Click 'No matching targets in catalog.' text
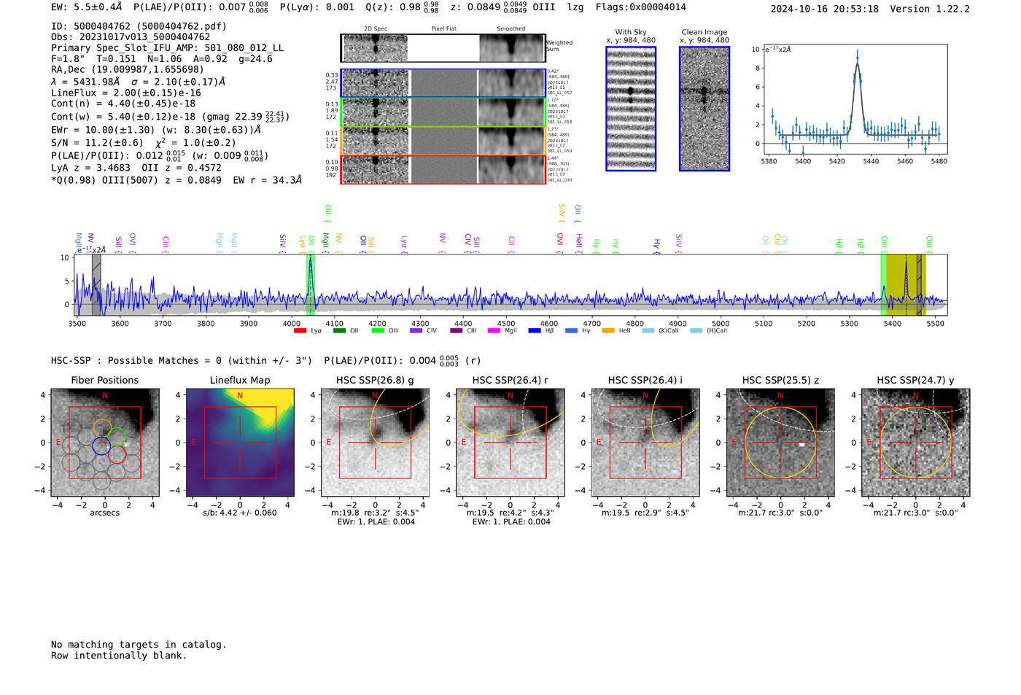Screen dimensions: 1021x695 pos(139,645)
